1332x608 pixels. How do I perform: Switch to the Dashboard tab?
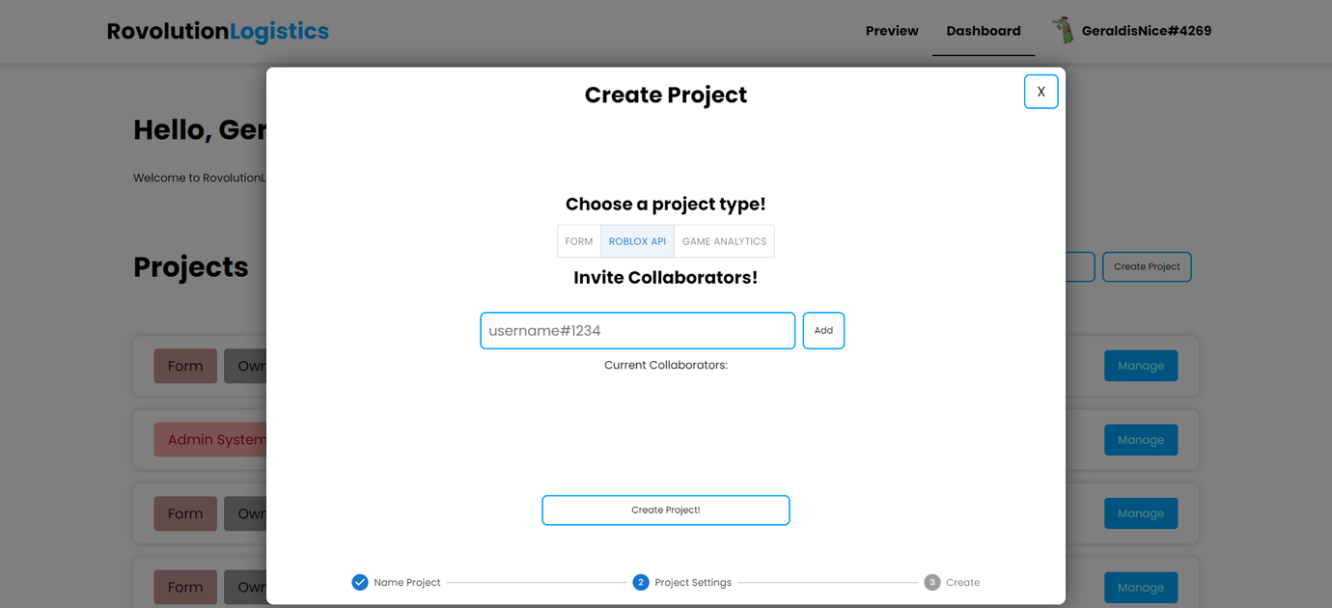(x=983, y=30)
